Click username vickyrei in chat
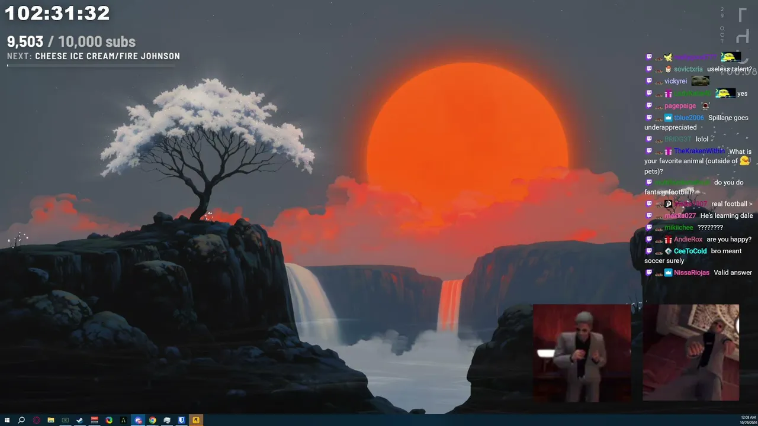 676,81
